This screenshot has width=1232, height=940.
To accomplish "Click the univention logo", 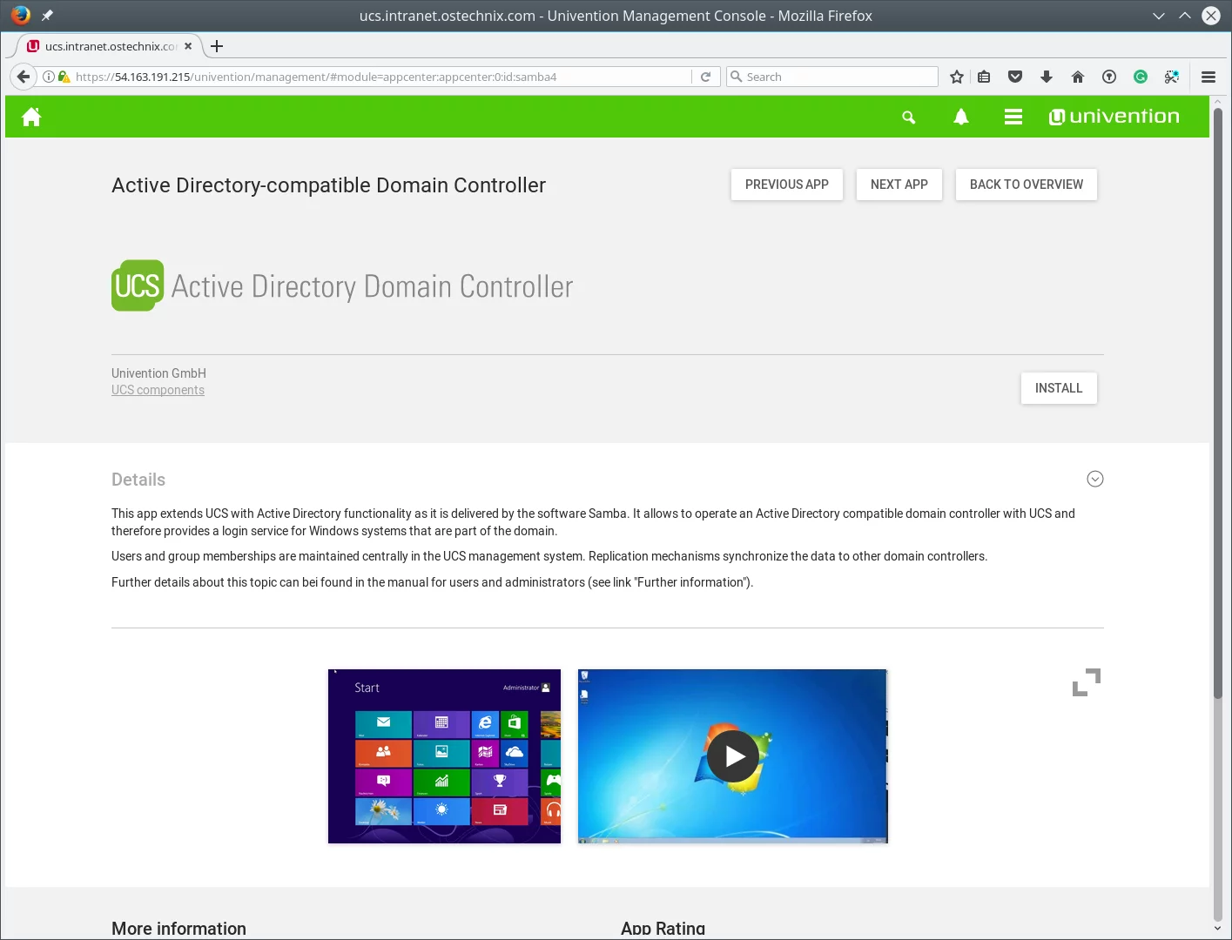I will click(1114, 117).
